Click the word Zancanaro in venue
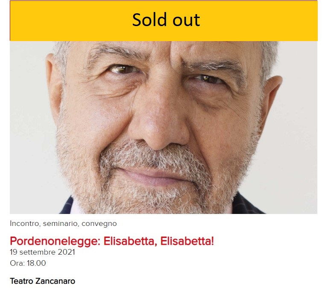The width and height of the screenshot is (331, 288). click(55, 281)
